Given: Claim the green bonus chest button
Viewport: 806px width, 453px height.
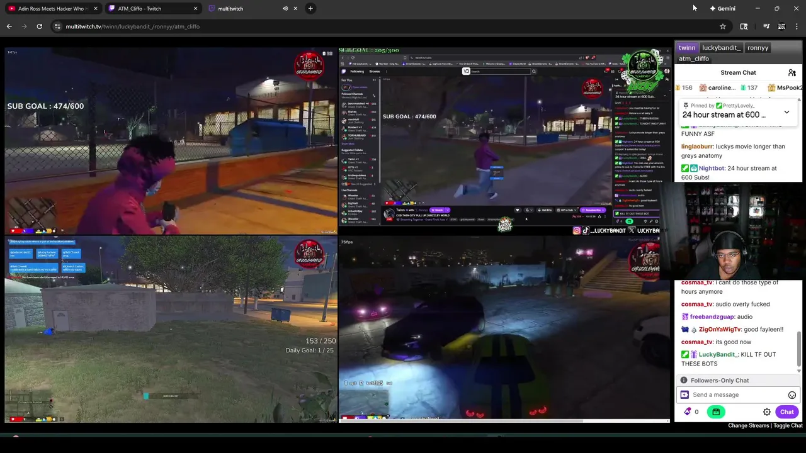Looking at the screenshot, I should [x=716, y=412].
